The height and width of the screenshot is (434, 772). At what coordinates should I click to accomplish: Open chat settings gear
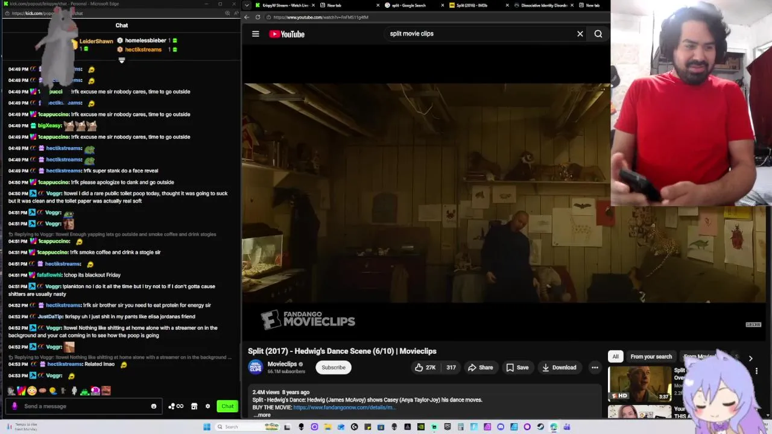click(207, 406)
